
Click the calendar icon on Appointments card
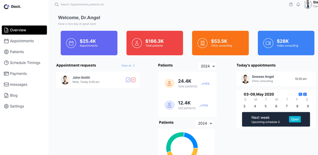(x=71, y=43)
